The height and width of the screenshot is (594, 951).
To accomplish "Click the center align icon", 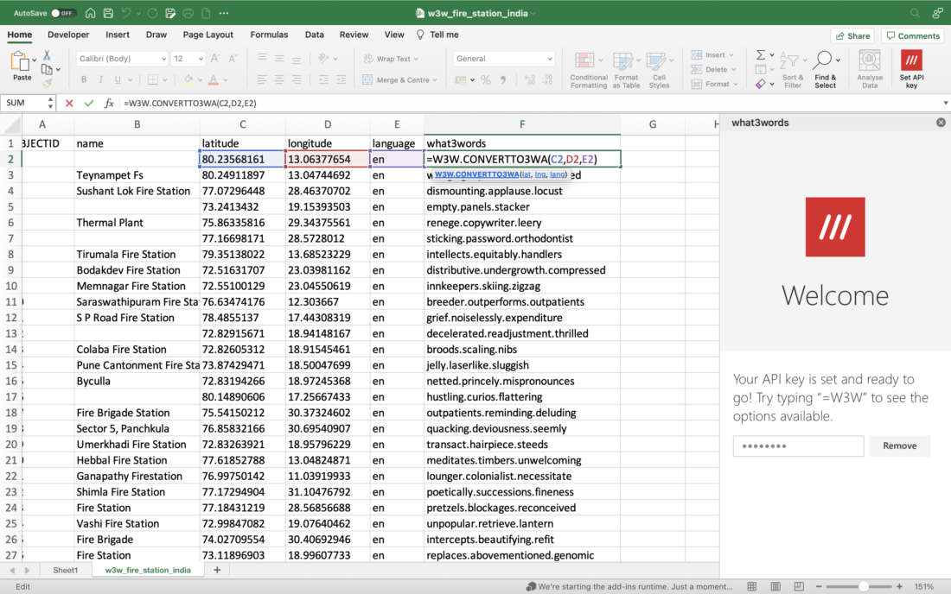I will tap(279, 80).
